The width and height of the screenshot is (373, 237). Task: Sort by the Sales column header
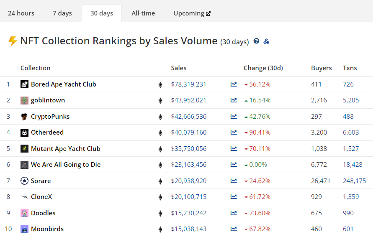coord(179,68)
